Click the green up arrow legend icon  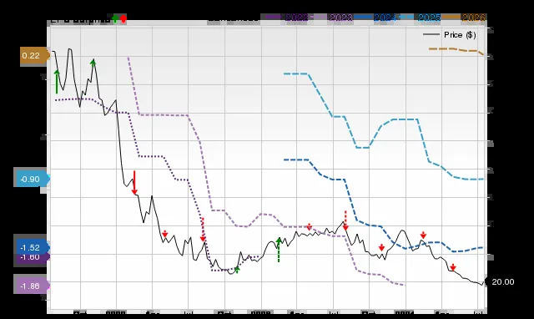click(x=115, y=18)
